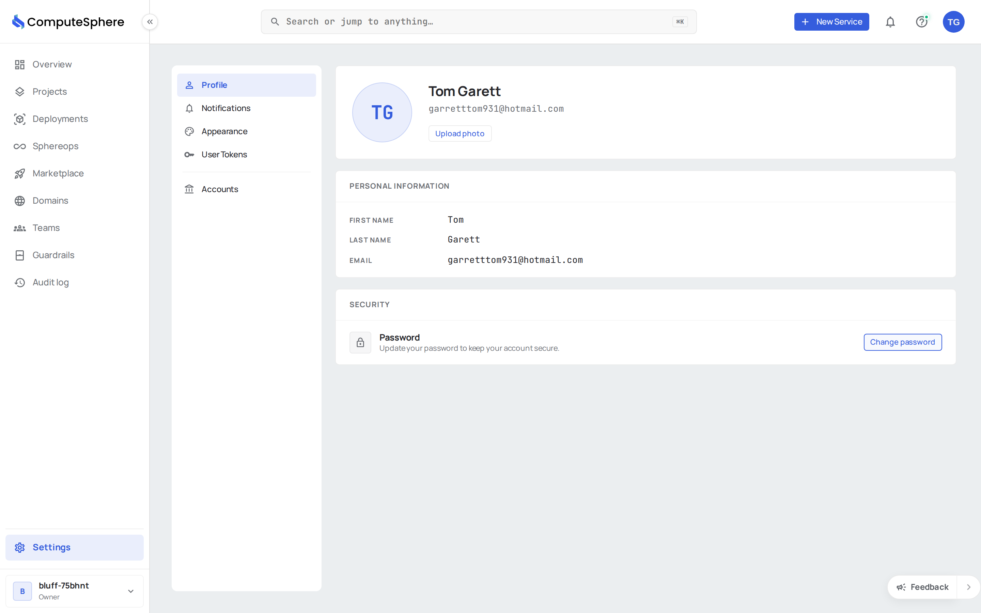981x613 pixels.
Task: Click the first name value Tom
Action: (456, 220)
